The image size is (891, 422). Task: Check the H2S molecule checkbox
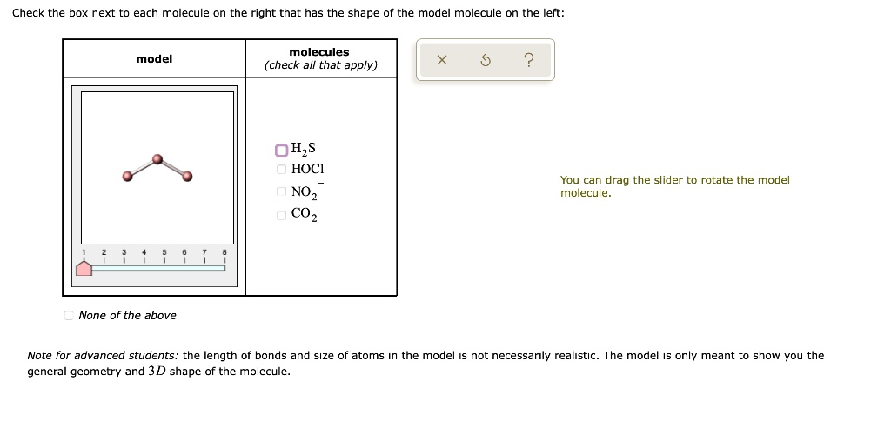[x=281, y=150]
